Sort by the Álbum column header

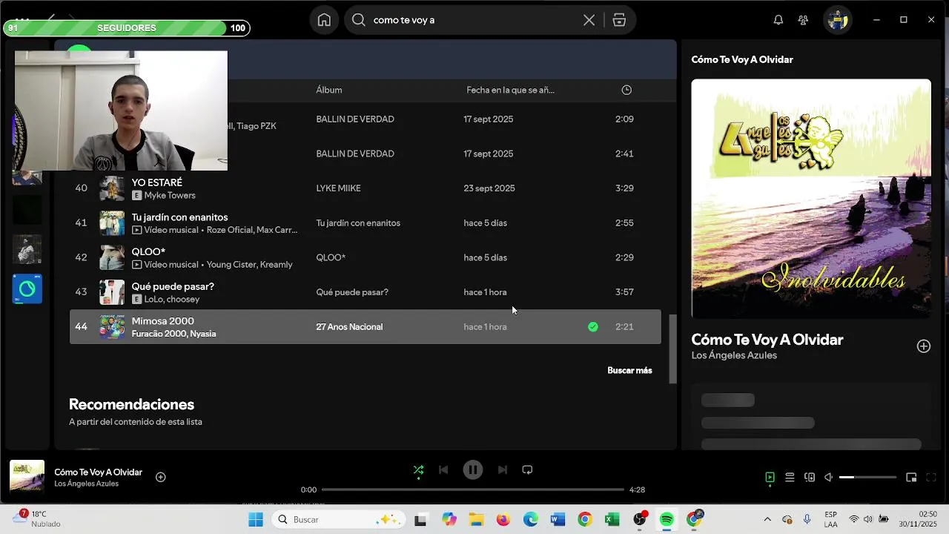(329, 90)
